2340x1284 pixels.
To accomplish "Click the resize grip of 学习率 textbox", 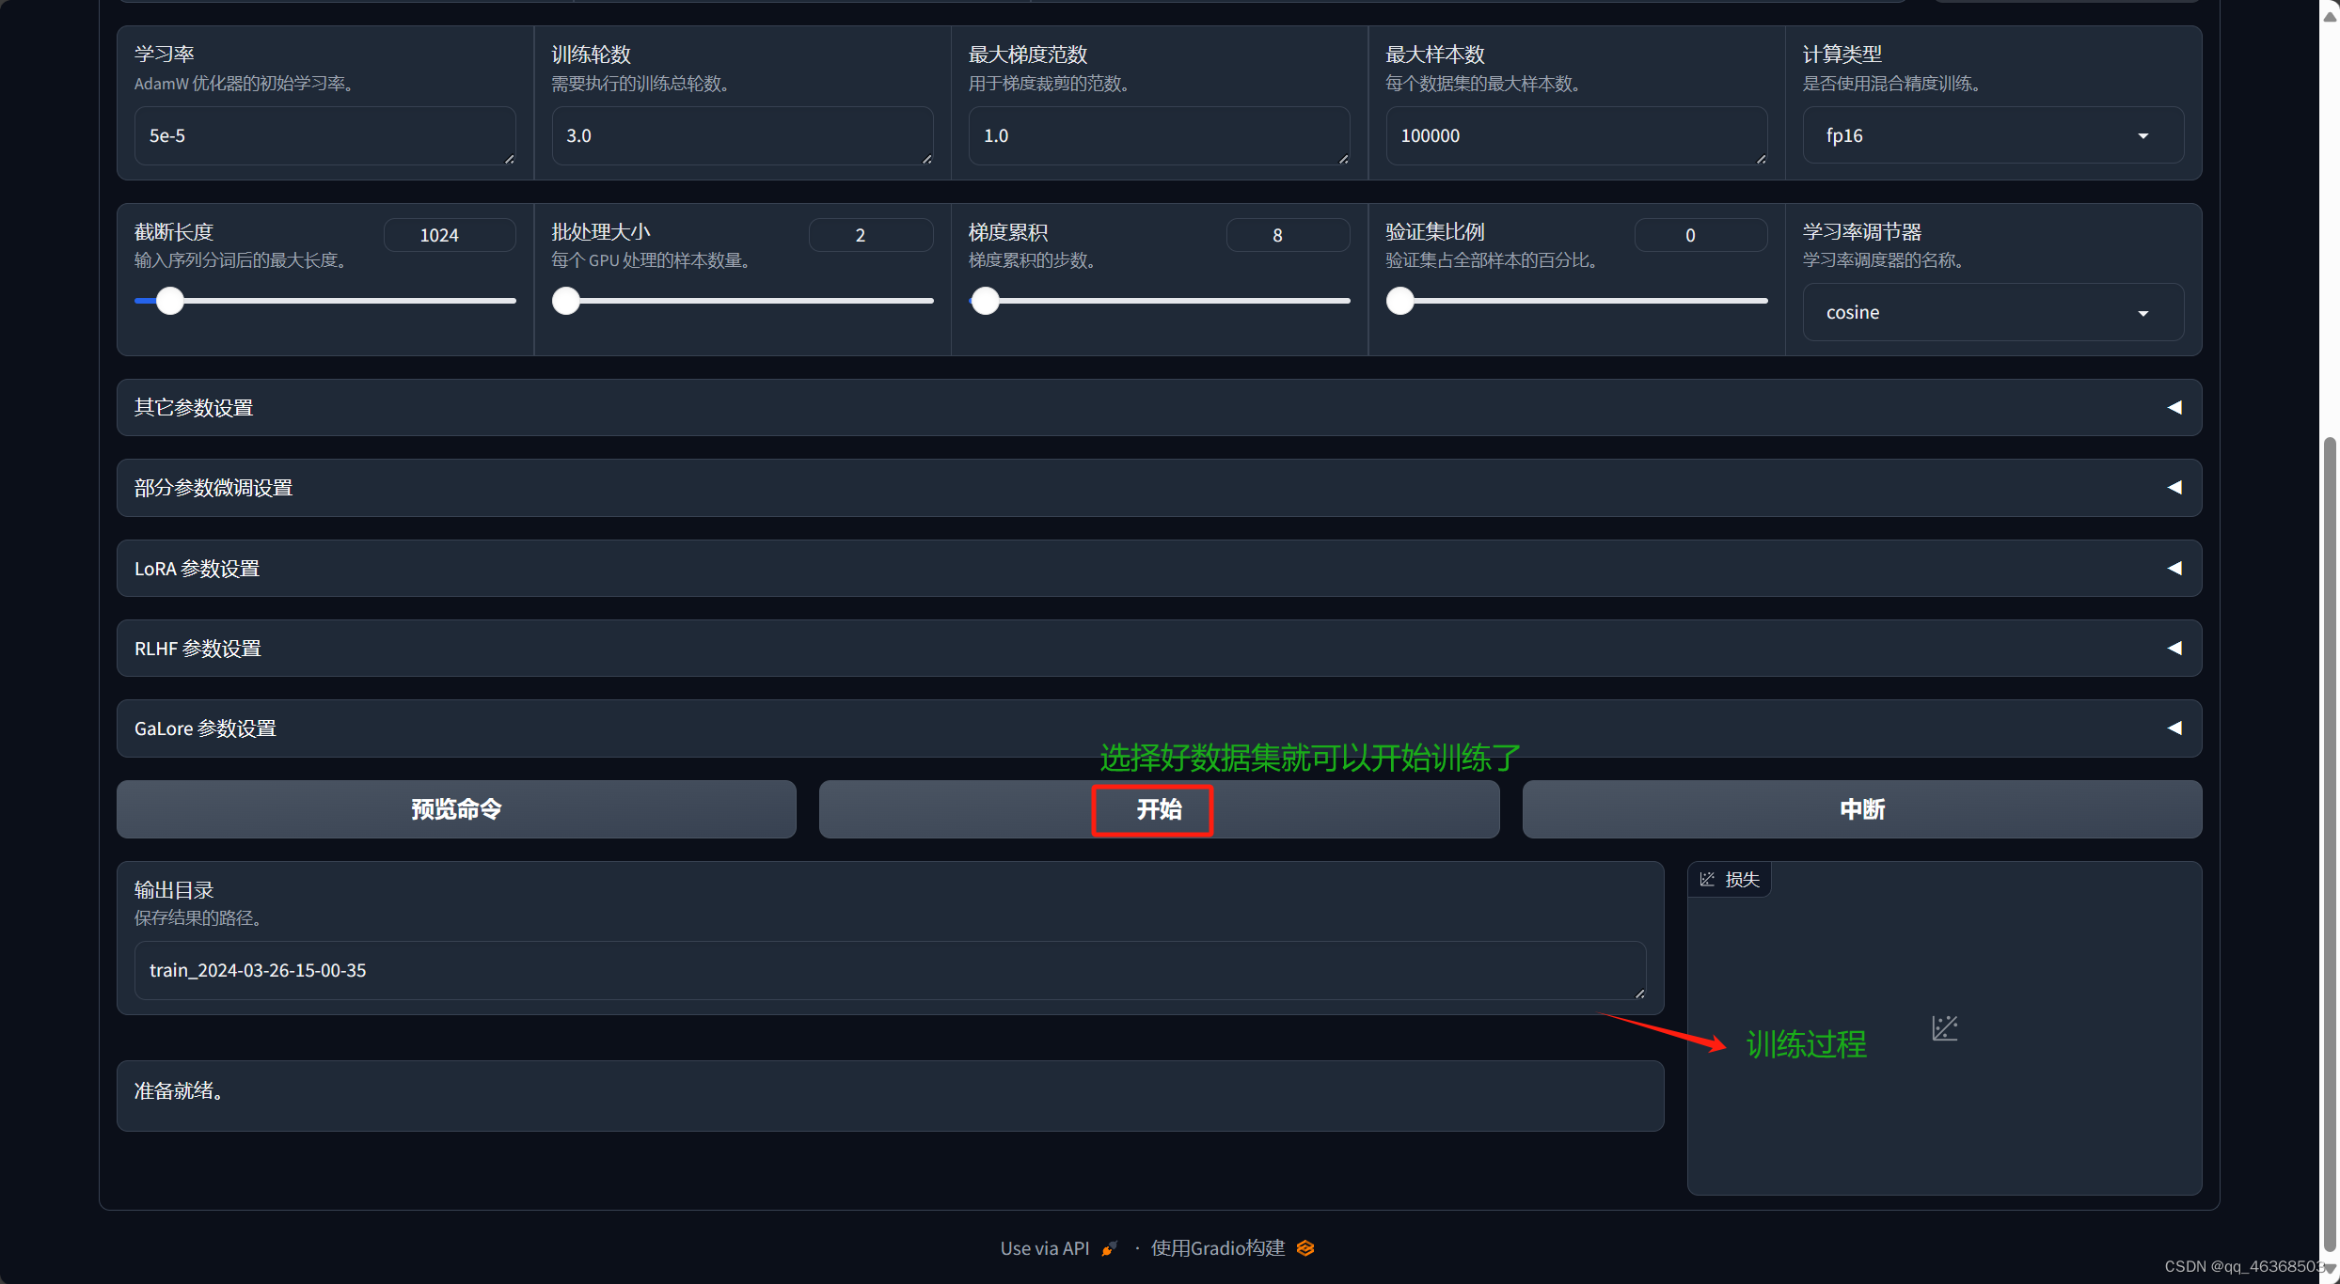I will [x=509, y=159].
